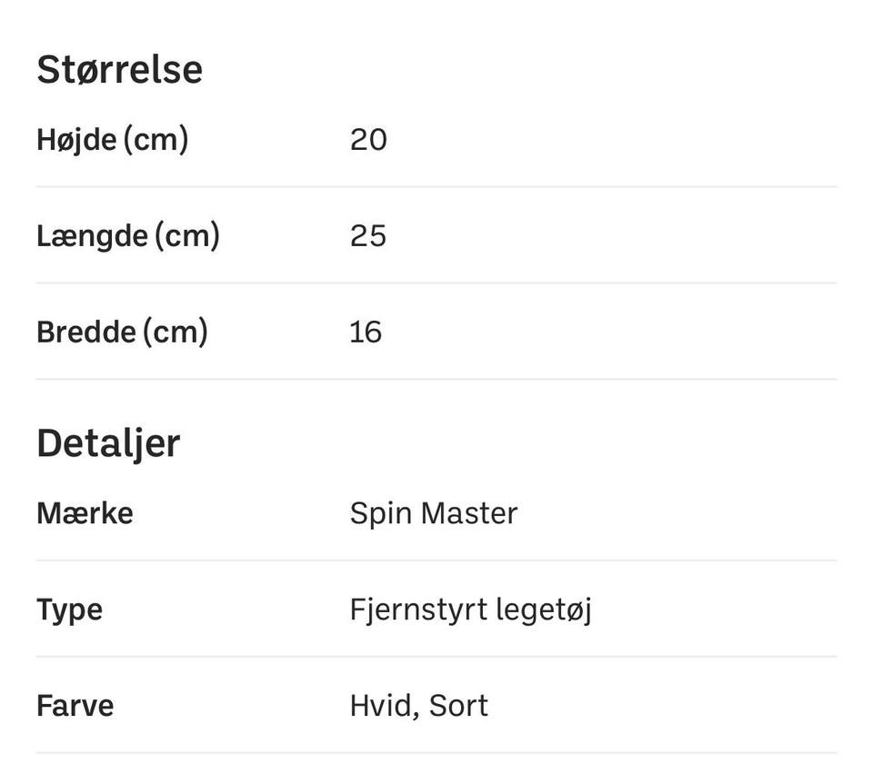873x783 pixels.
Task: Select the Højde (cm) label
Action: point(112,140)
